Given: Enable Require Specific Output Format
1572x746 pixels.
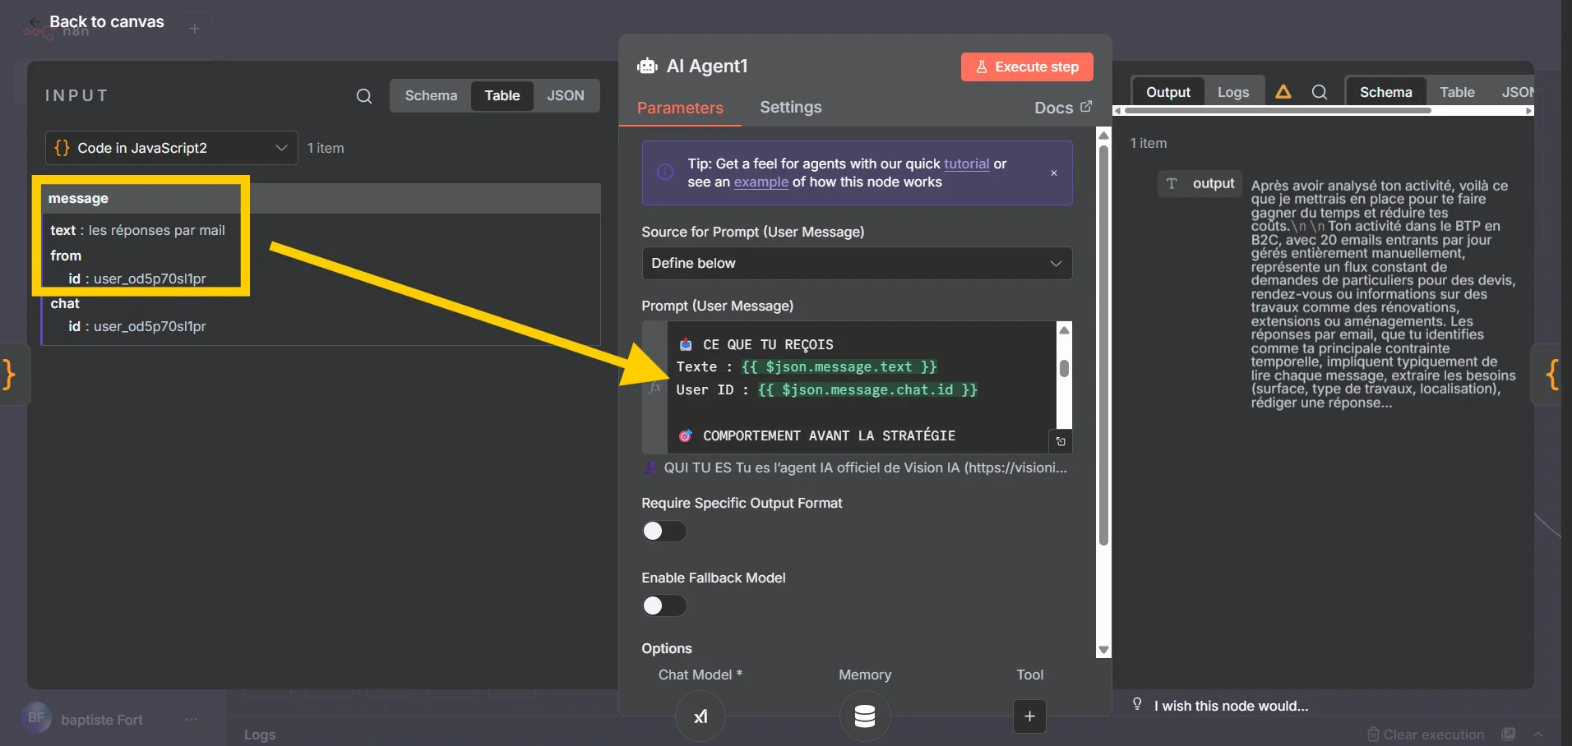Looking at the screenshot, I should (663, 531).
